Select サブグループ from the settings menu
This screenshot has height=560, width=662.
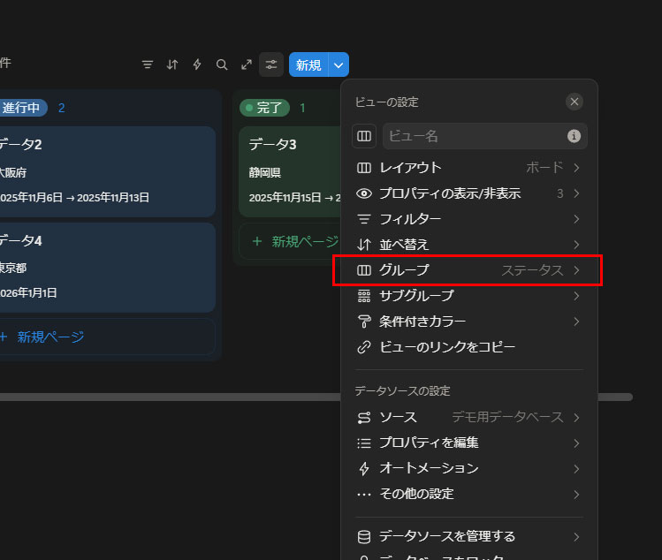coord(468,296)
